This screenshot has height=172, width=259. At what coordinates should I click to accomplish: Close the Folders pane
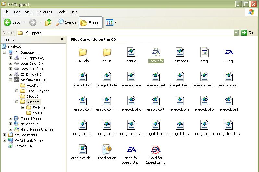[x=62, y=39]
